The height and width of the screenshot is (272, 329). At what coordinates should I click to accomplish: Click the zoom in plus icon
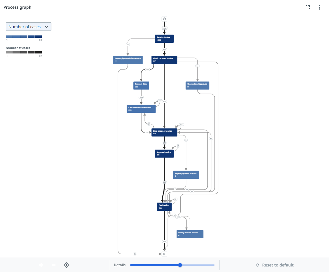(x=41, y=265)
